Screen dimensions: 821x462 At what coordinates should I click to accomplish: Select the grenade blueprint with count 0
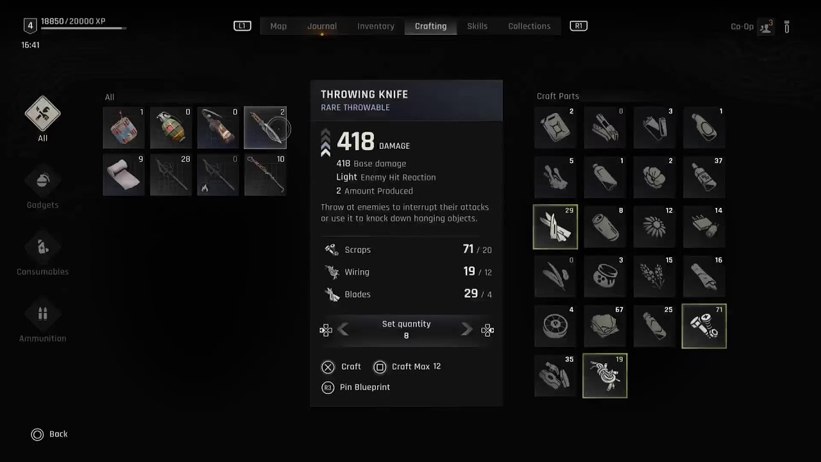tap(171, 128)
